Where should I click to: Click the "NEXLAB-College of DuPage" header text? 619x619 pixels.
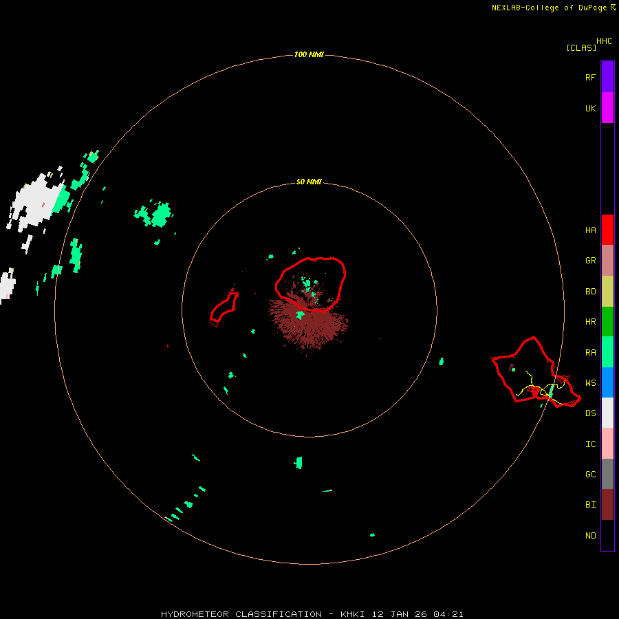pos(549,8)
